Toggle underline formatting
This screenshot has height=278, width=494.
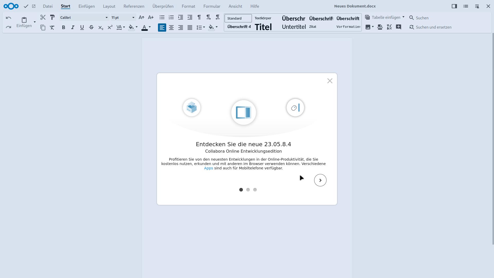click(82, 27)
